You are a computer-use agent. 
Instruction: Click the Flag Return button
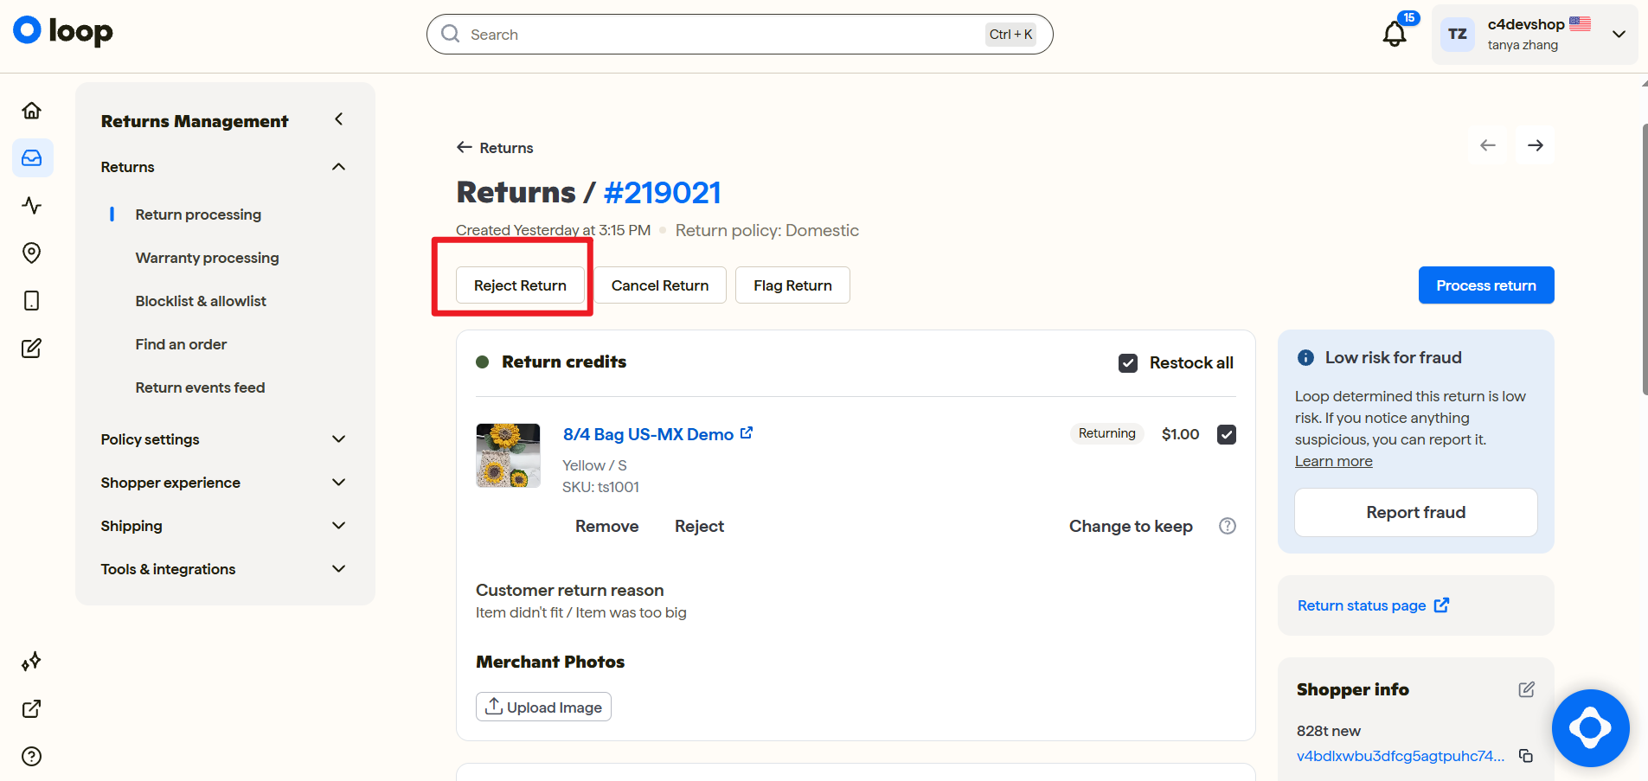tap(792, 285)
